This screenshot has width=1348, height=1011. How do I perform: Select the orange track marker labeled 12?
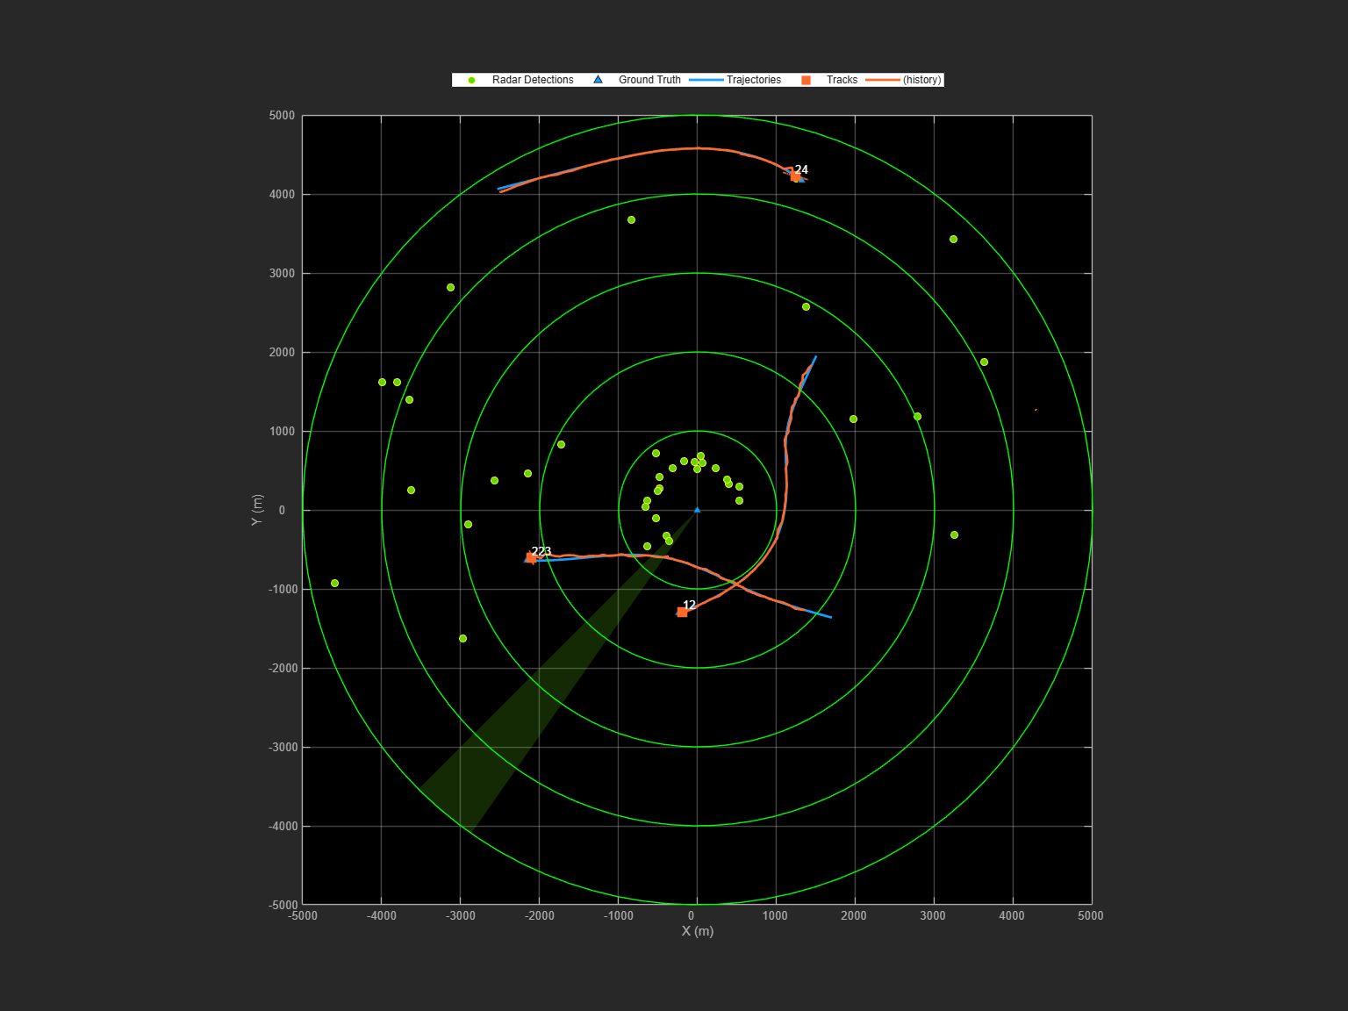click(x=682, y=612)
